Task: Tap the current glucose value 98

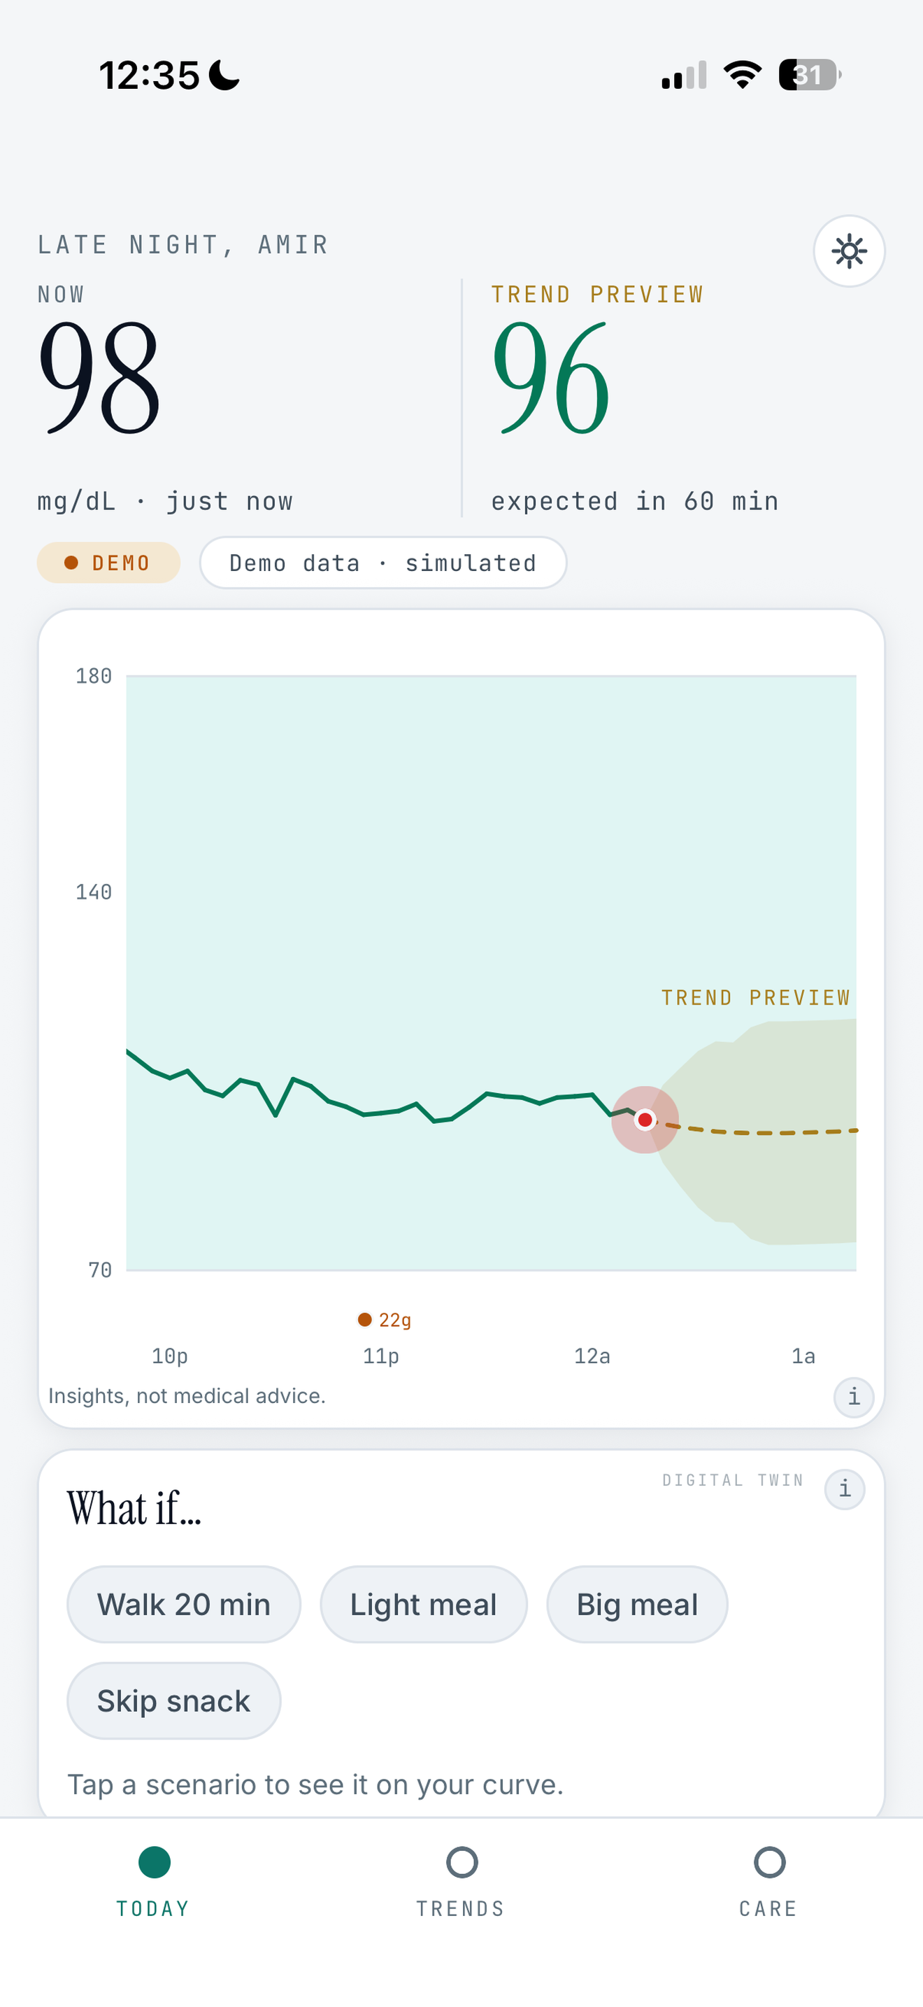Action: click(x=99, y=378)
